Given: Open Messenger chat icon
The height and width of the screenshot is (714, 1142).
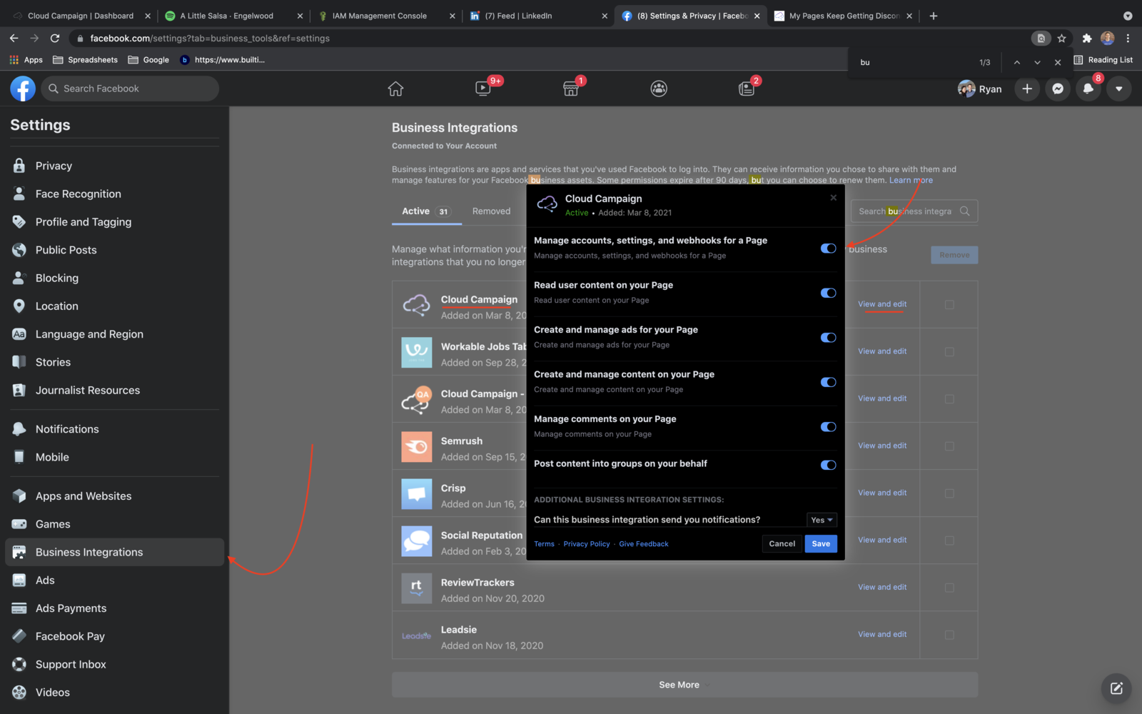Looking at the screenshot, I should (x=1058, y=89).
